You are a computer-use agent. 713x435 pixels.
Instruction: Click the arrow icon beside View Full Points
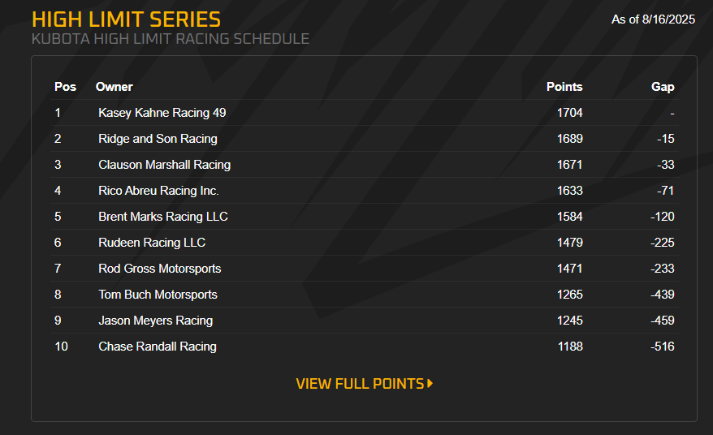(x=430, y=384)
